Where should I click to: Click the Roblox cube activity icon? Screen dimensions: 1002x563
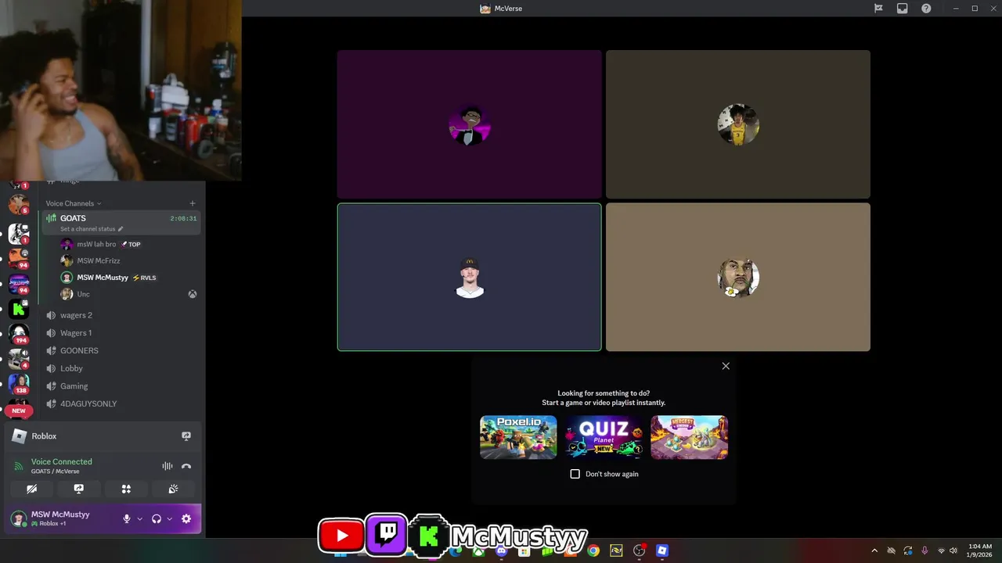[x=20, y=436]
